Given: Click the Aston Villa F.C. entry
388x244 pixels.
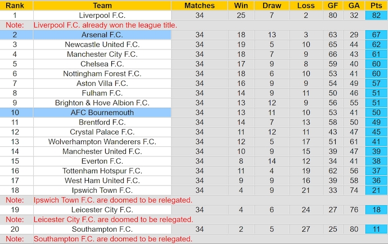Looking at the screenshot, I should (x=102, y=83).
